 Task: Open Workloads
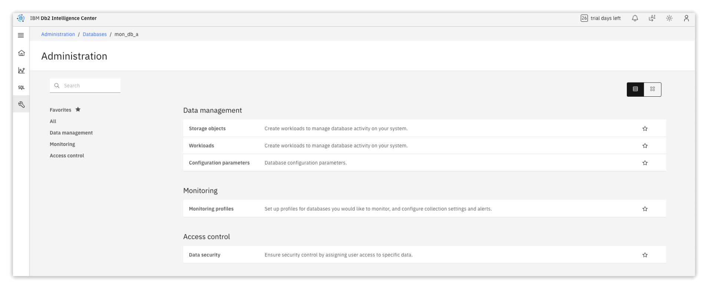[201, 146]
